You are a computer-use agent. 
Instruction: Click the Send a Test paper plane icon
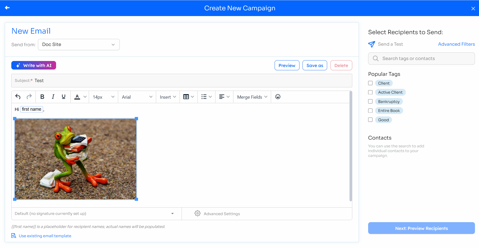coord(372,44)
